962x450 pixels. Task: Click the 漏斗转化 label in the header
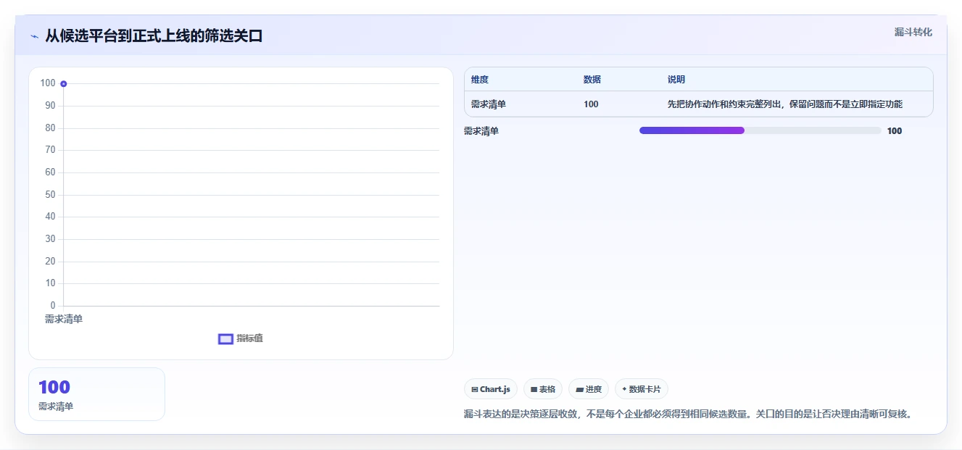913,33
